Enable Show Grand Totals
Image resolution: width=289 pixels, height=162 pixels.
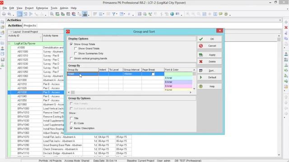[75, 49]
